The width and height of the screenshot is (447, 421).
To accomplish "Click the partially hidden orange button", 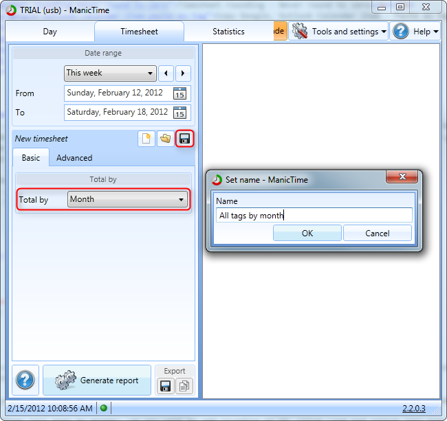I will 280,31.
